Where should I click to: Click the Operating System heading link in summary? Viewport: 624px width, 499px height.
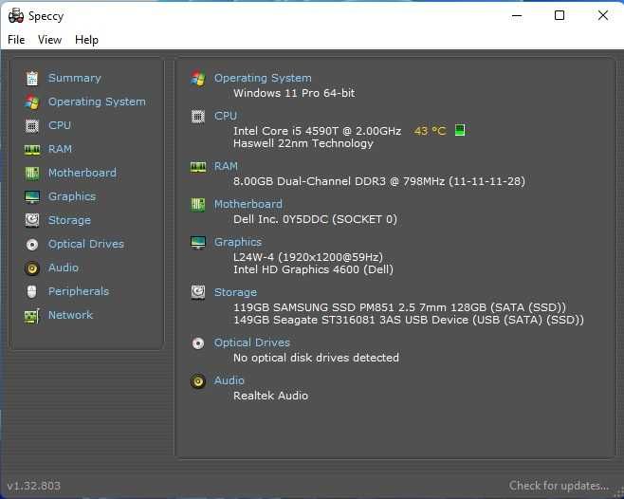pyautogui.click(x=263, y=78)
